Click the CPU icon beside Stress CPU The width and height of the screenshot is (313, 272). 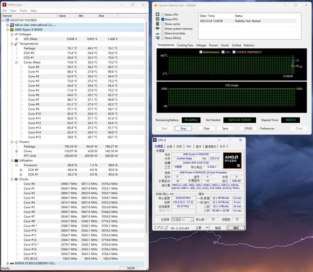coord(157,14)
